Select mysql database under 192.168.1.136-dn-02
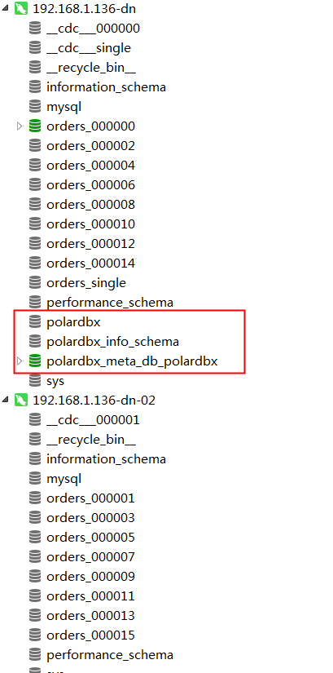 64,479
